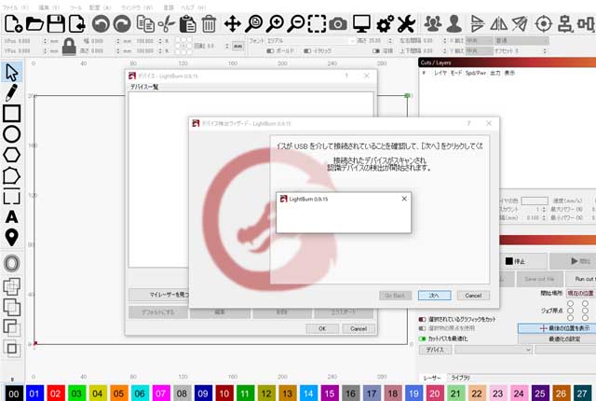This screenshot has height=401, width=596.
Task: Click the Align Centers target icon
Action: point(544,24)
